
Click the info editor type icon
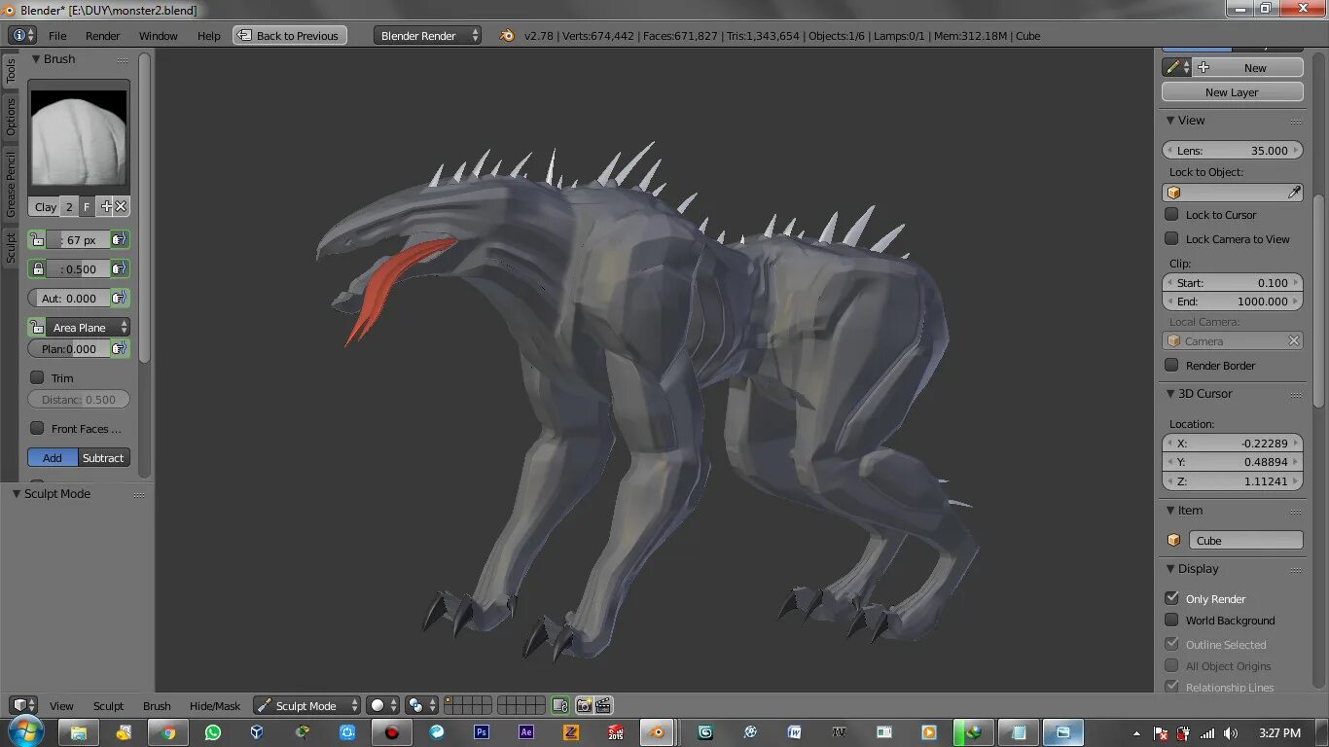pyautogui.click(x=23, y=35)
